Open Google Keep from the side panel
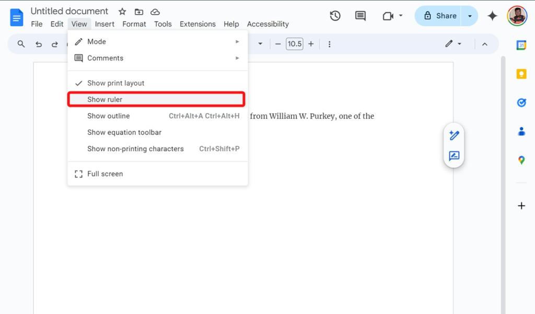Image resolution: width=535 pixels, height=314 pixels. point(521,74)
